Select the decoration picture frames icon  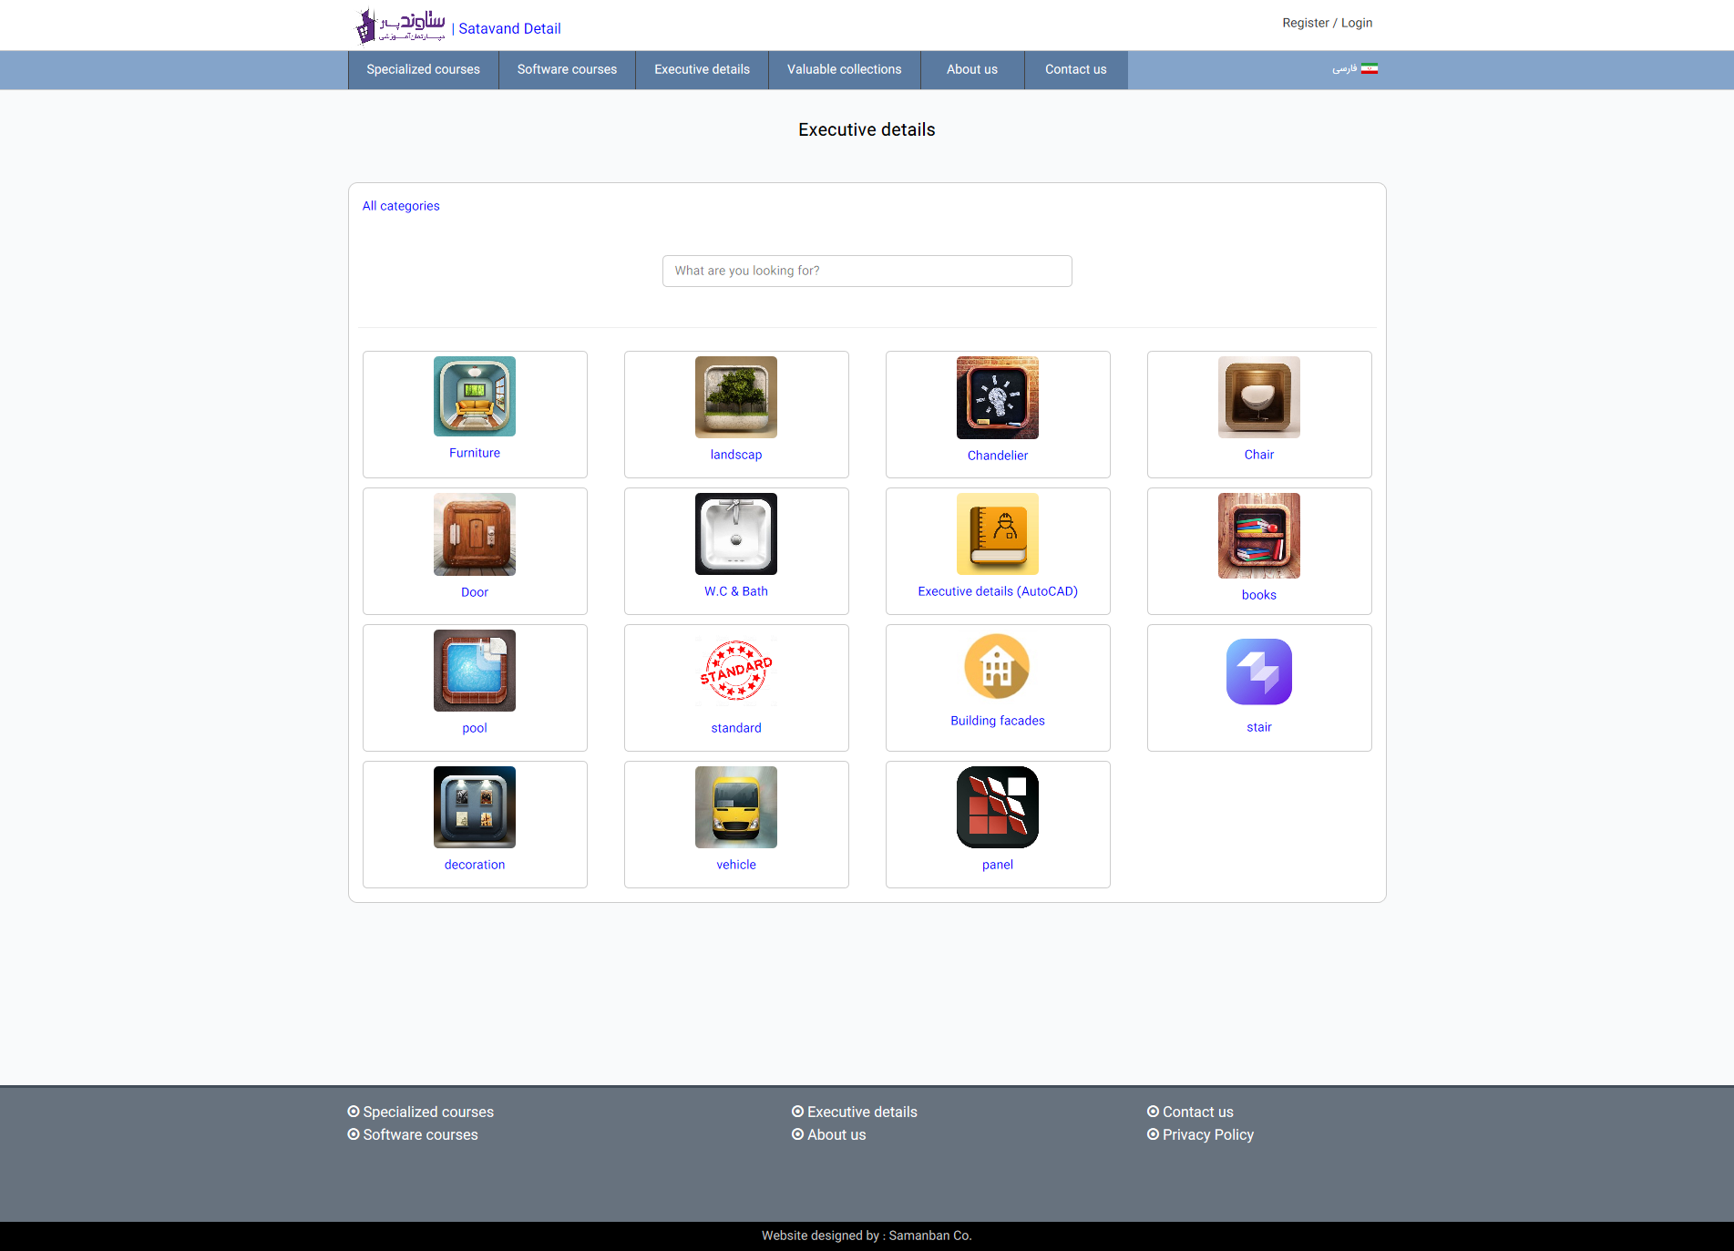click(x=475, y=807)
